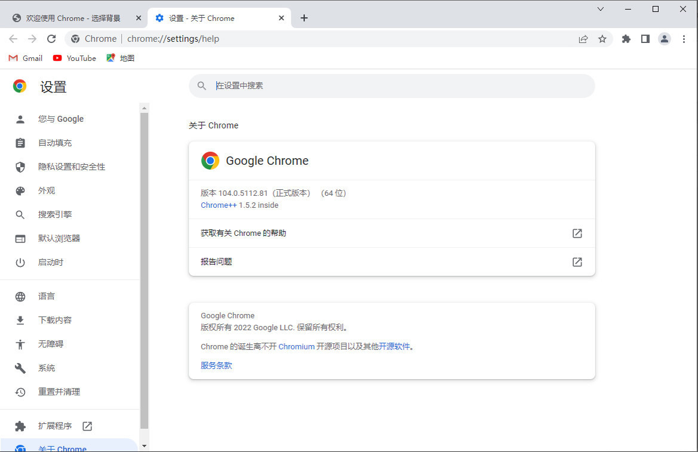
Task: Open 获取有关 Chrome 的帮助 row
Action: (x=392, y=233)
